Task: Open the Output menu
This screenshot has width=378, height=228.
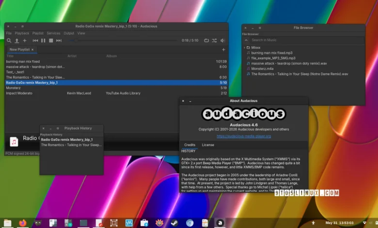Action: 69,33
